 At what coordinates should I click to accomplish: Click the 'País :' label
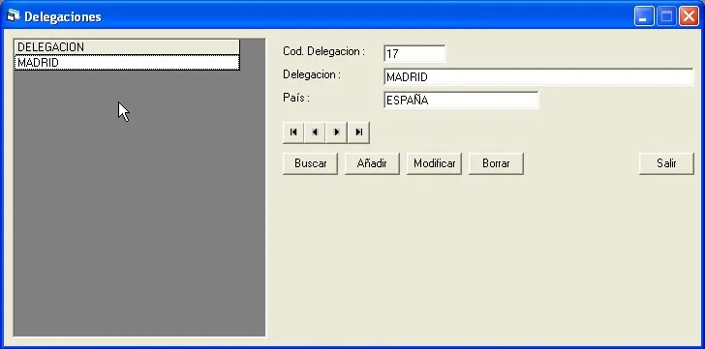pos(296,99)
